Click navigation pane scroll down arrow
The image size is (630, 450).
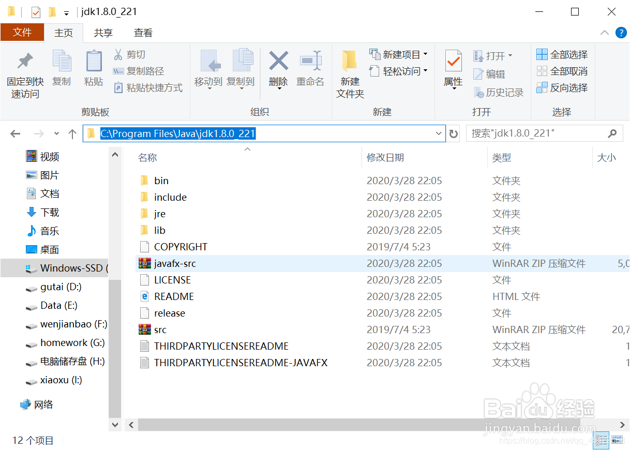[x=115, y=425]
